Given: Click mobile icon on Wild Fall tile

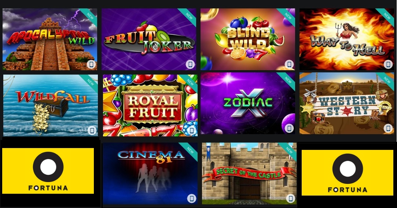Looking at the screenshot, I should tap(92, 131).
